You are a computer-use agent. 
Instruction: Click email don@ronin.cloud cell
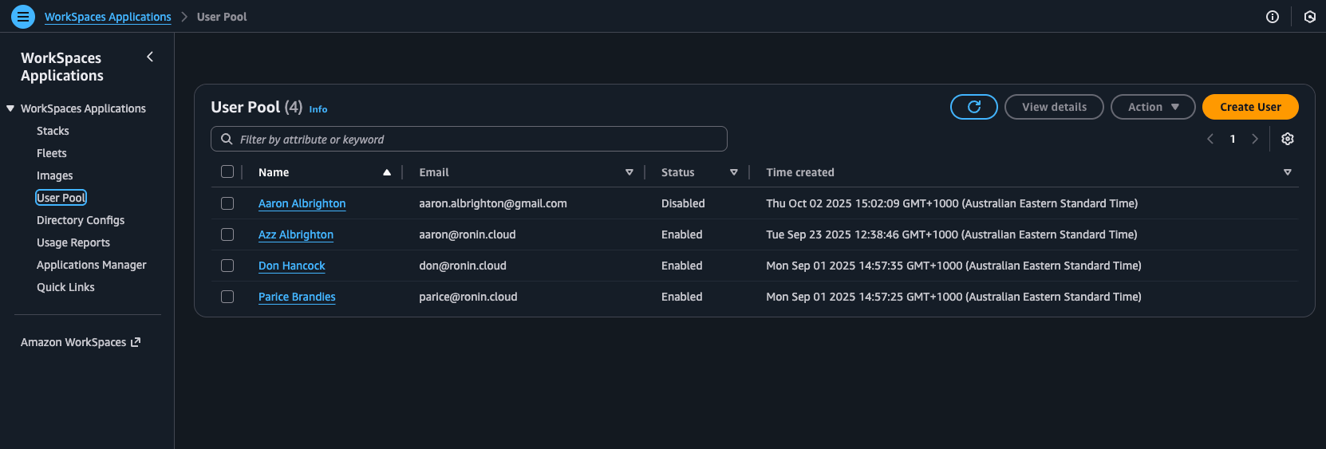point(463,266)
